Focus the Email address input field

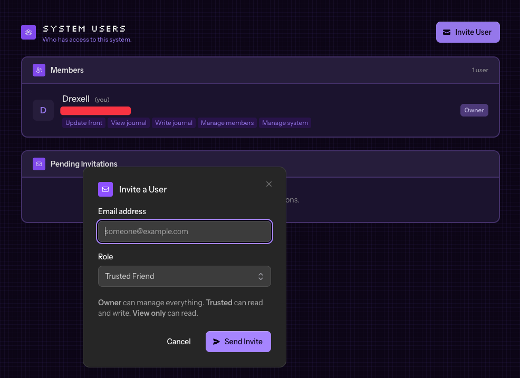tap(185, 231)
